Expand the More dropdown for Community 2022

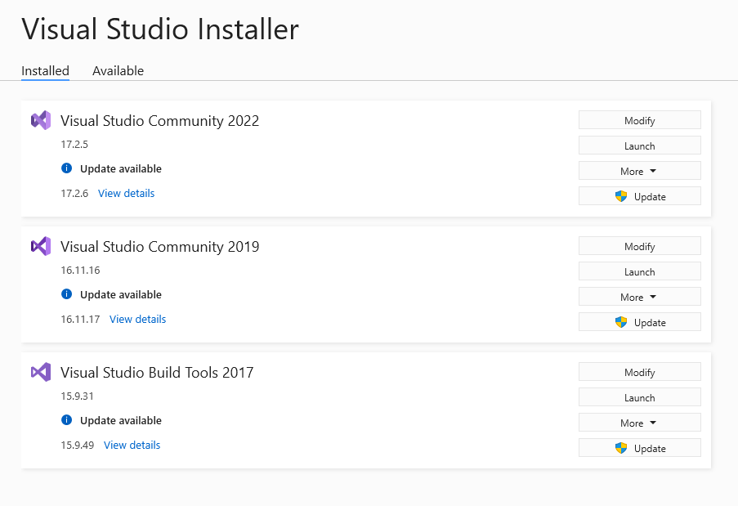[639, 171]
